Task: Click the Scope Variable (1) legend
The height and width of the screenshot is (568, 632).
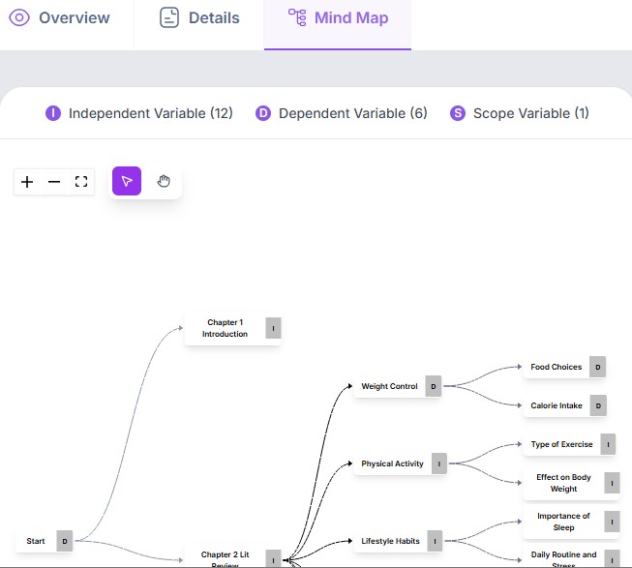Action: coord(520,113)
